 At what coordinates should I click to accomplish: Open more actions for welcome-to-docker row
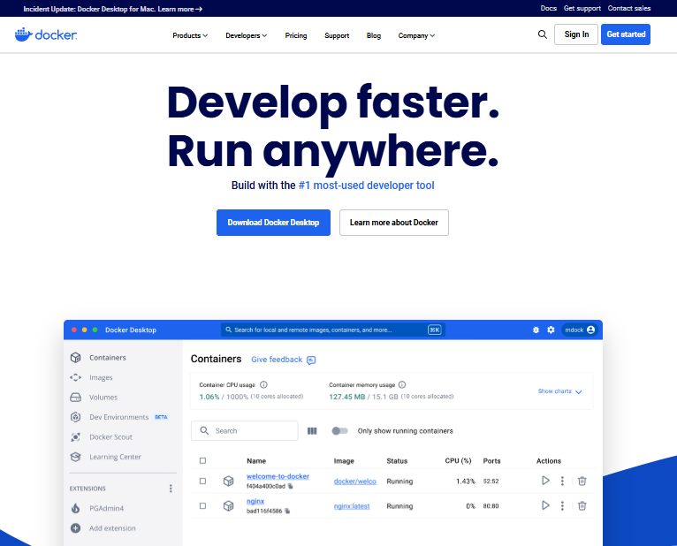pyautogui.click(x=562, y=481)
